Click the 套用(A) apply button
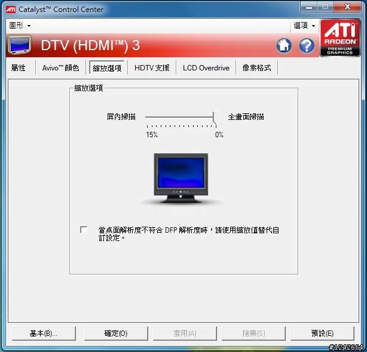 (185, 334)
